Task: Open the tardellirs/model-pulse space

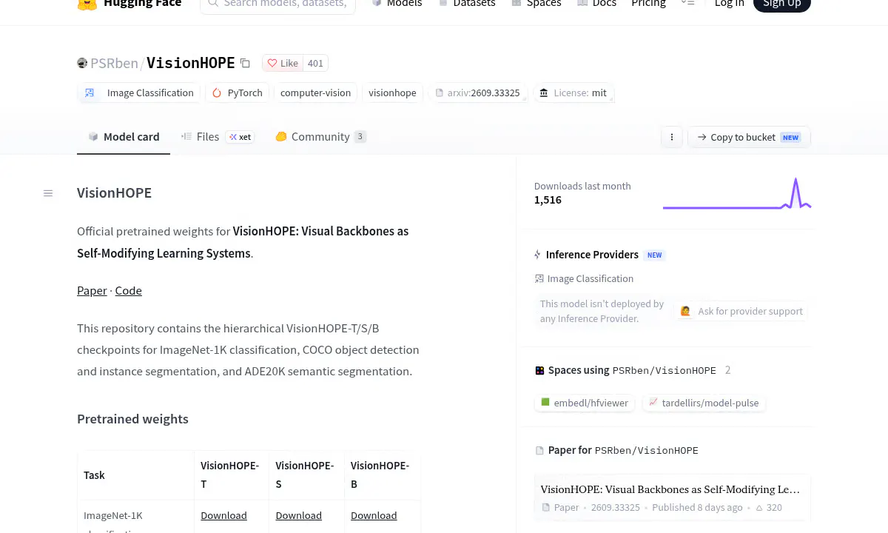Action: (704, 403)
